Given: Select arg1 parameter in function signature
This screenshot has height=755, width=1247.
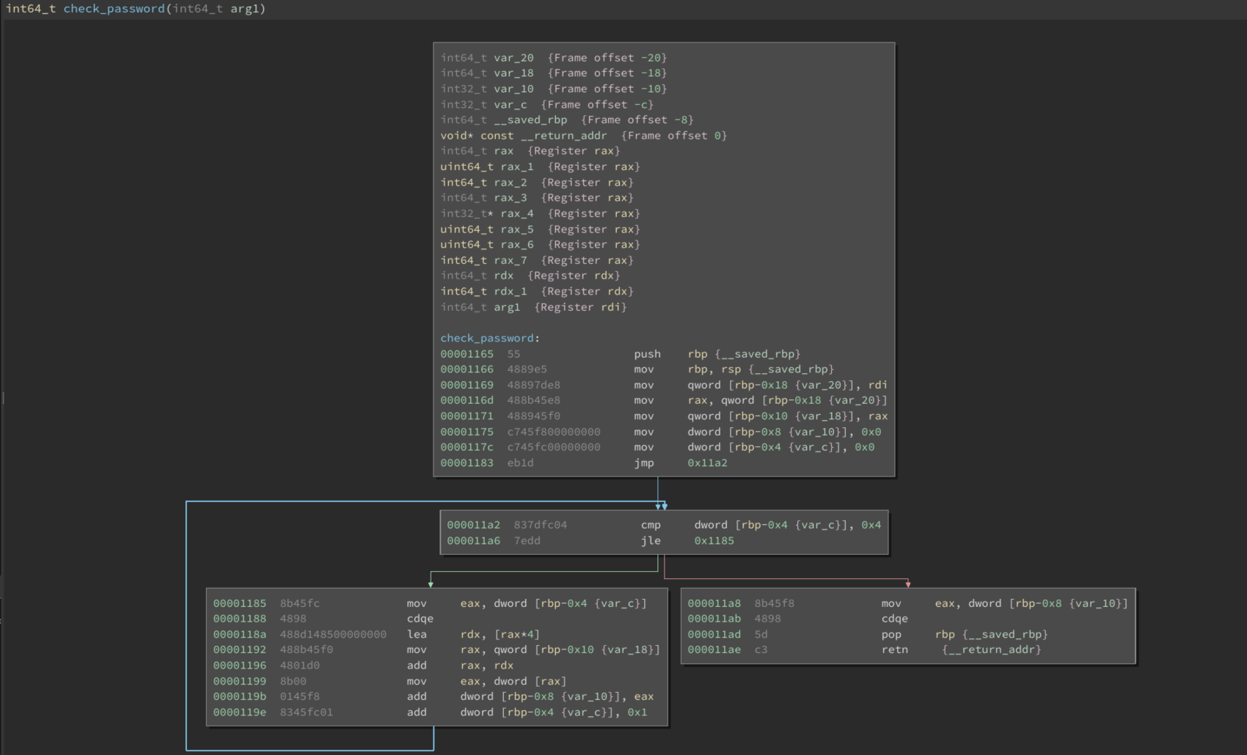Looking at the screenshot, I should tap(244, 9).
